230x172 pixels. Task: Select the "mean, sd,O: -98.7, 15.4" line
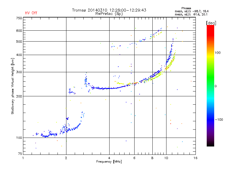pyautogui.click(x=191, y=11)
